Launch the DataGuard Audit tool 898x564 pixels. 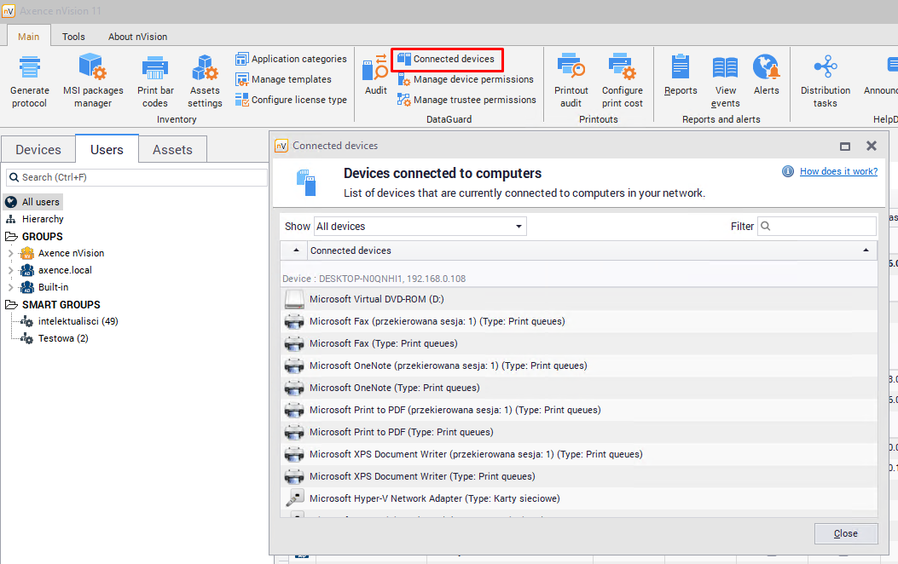(376, 68)
